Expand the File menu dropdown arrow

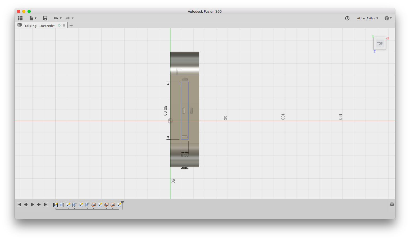tap(35, 18)
